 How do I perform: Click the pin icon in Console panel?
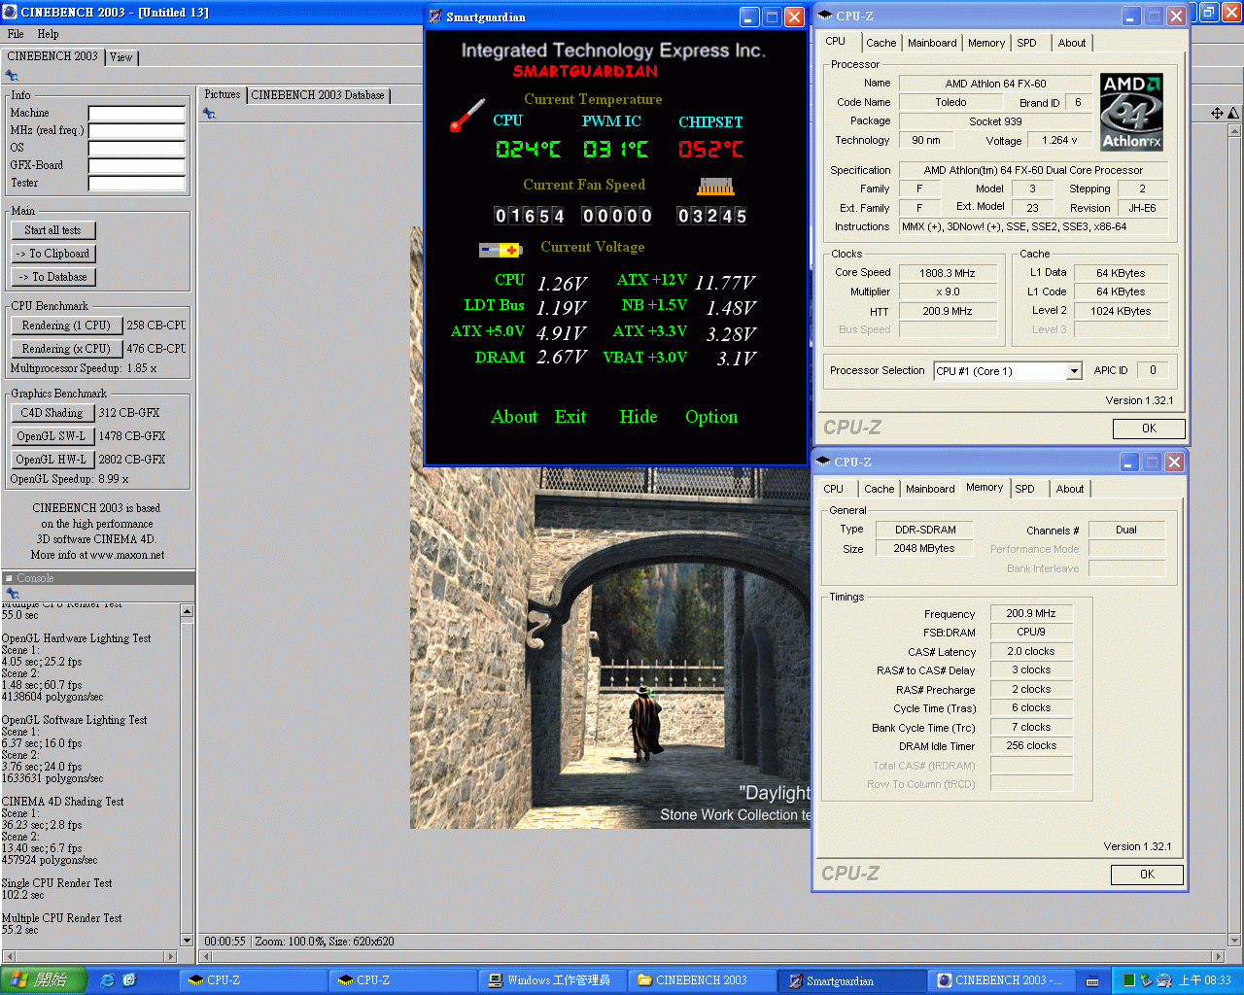click(12, 593)
